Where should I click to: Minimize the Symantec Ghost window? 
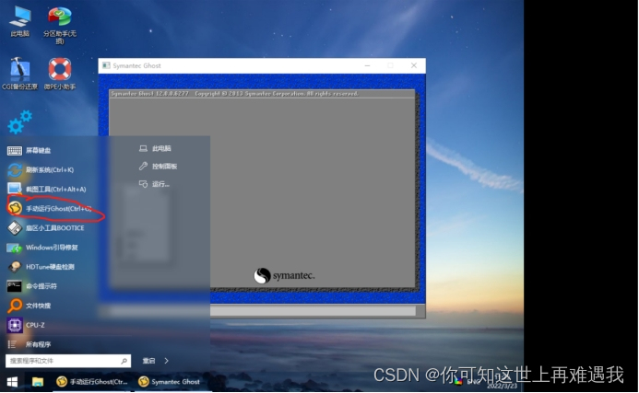pyautogui.click(x=367, y=65)
